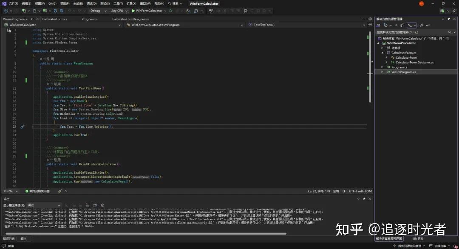Click the bookmark toolbar icon

point(245,11)
